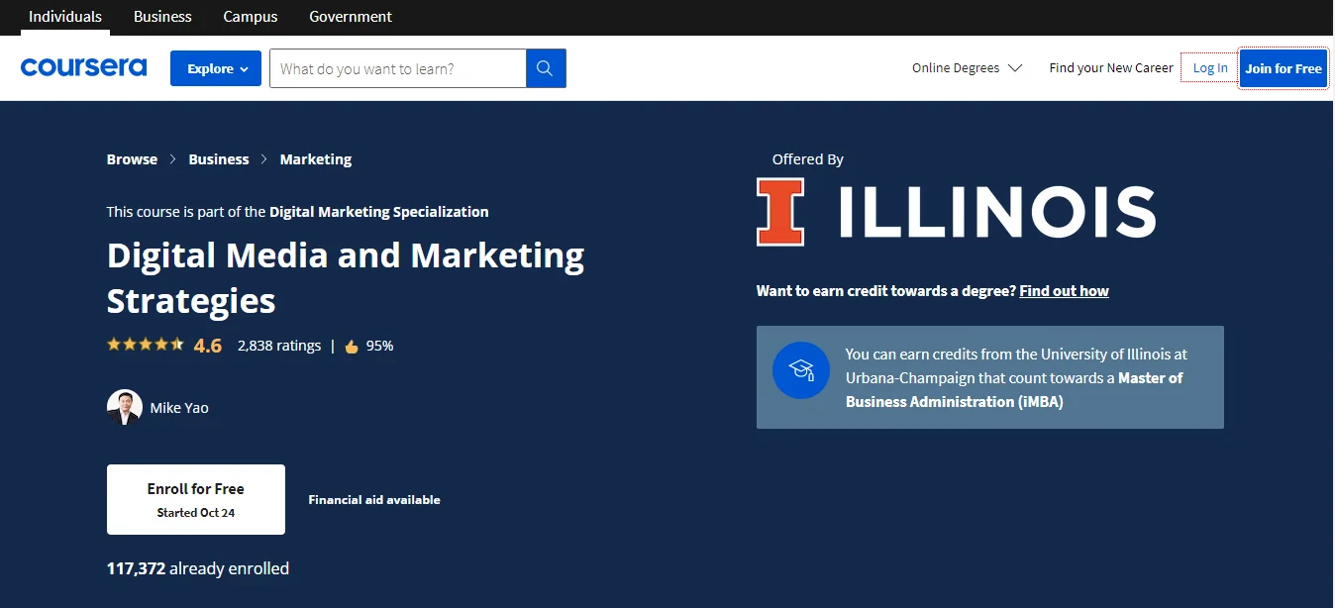Click Join for Free
1335x608 pixels.
[x=1284, y=68]
